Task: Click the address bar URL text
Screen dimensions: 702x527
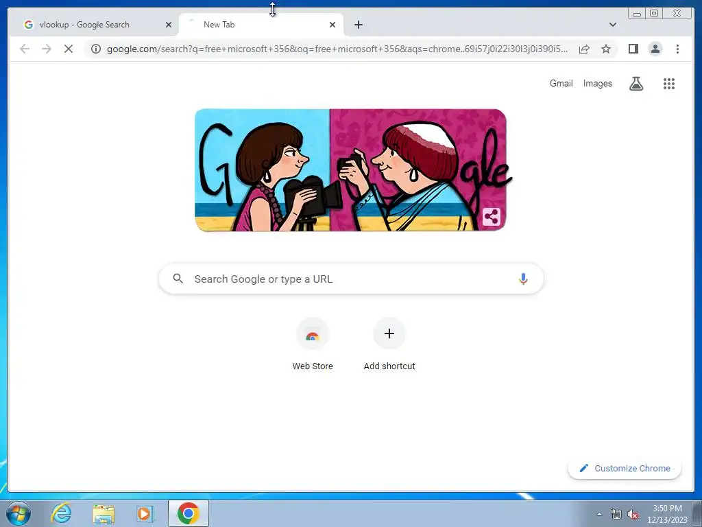Action: [337, 49]
